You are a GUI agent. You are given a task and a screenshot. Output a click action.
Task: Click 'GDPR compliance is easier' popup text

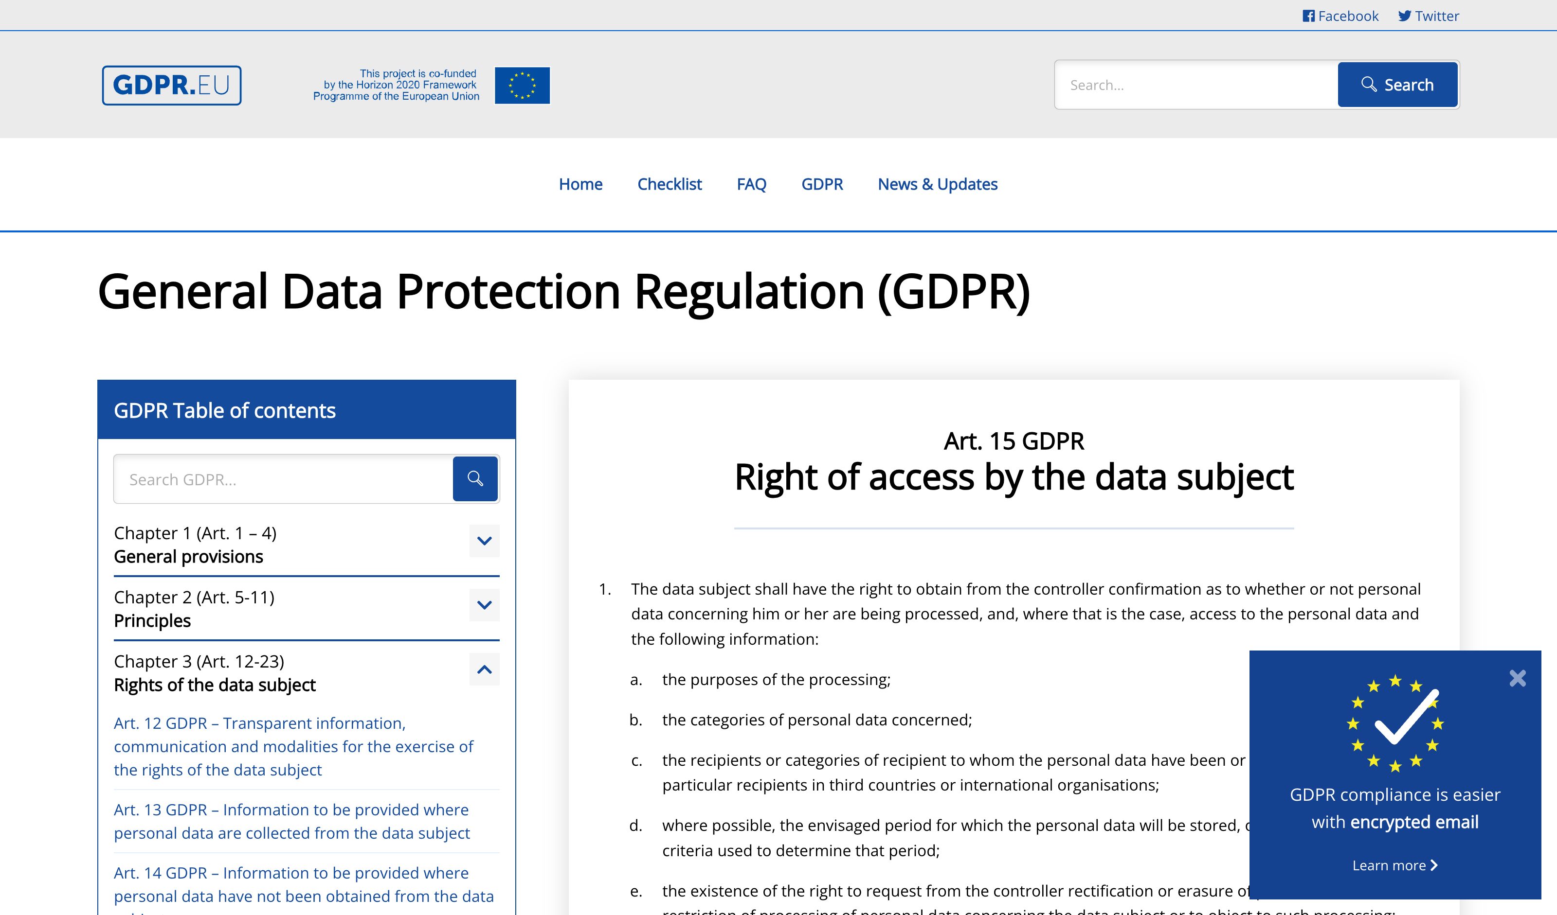[x=1395, y=794]
